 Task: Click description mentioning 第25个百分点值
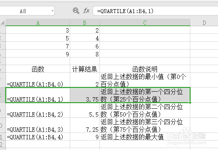[145, 95]
